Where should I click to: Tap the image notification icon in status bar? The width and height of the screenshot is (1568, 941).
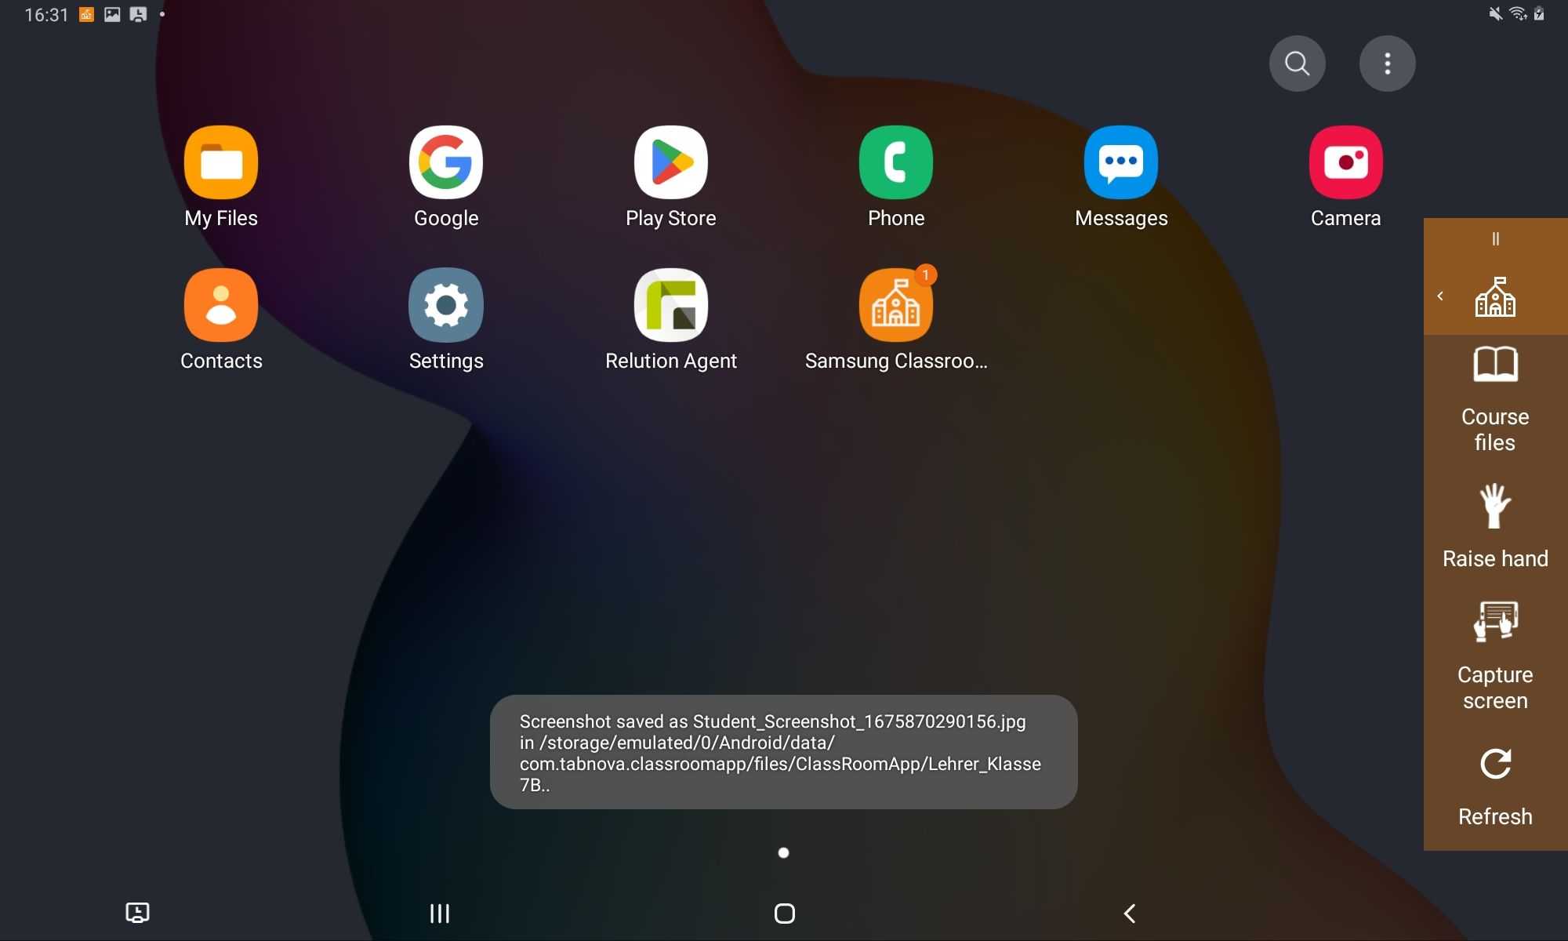[112, 14]
